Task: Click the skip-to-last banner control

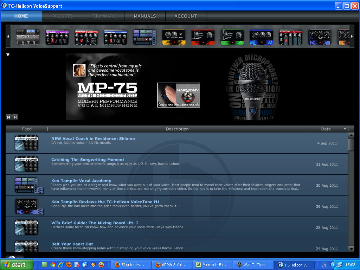Action: coord(15,117)
